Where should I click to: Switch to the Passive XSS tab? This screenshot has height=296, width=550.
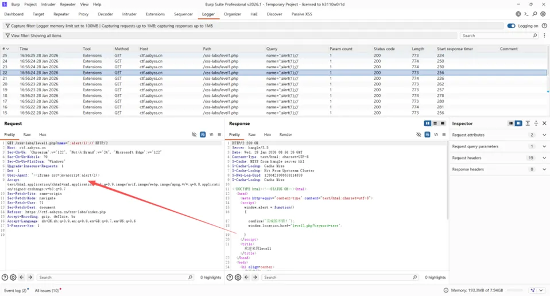[301, 14]
